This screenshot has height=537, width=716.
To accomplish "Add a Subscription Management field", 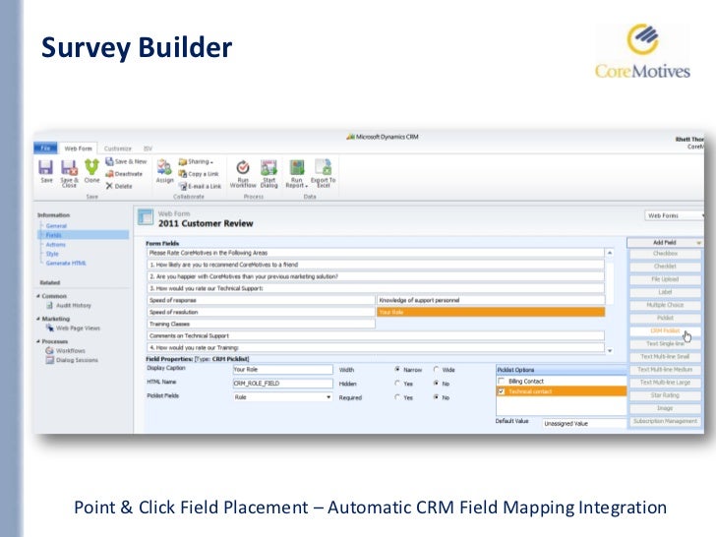I will point(665,421).
